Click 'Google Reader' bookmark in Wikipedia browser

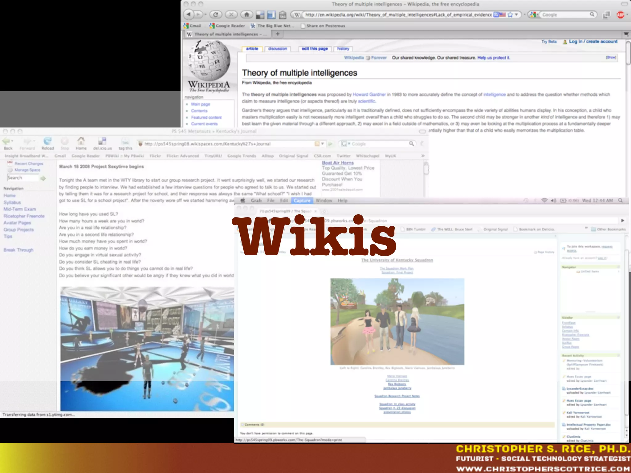[x=227, y=26]
